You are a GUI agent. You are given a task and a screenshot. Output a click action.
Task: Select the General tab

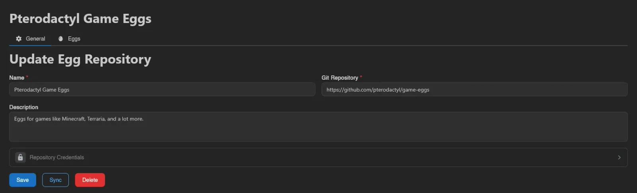click(x=30, y=39)
